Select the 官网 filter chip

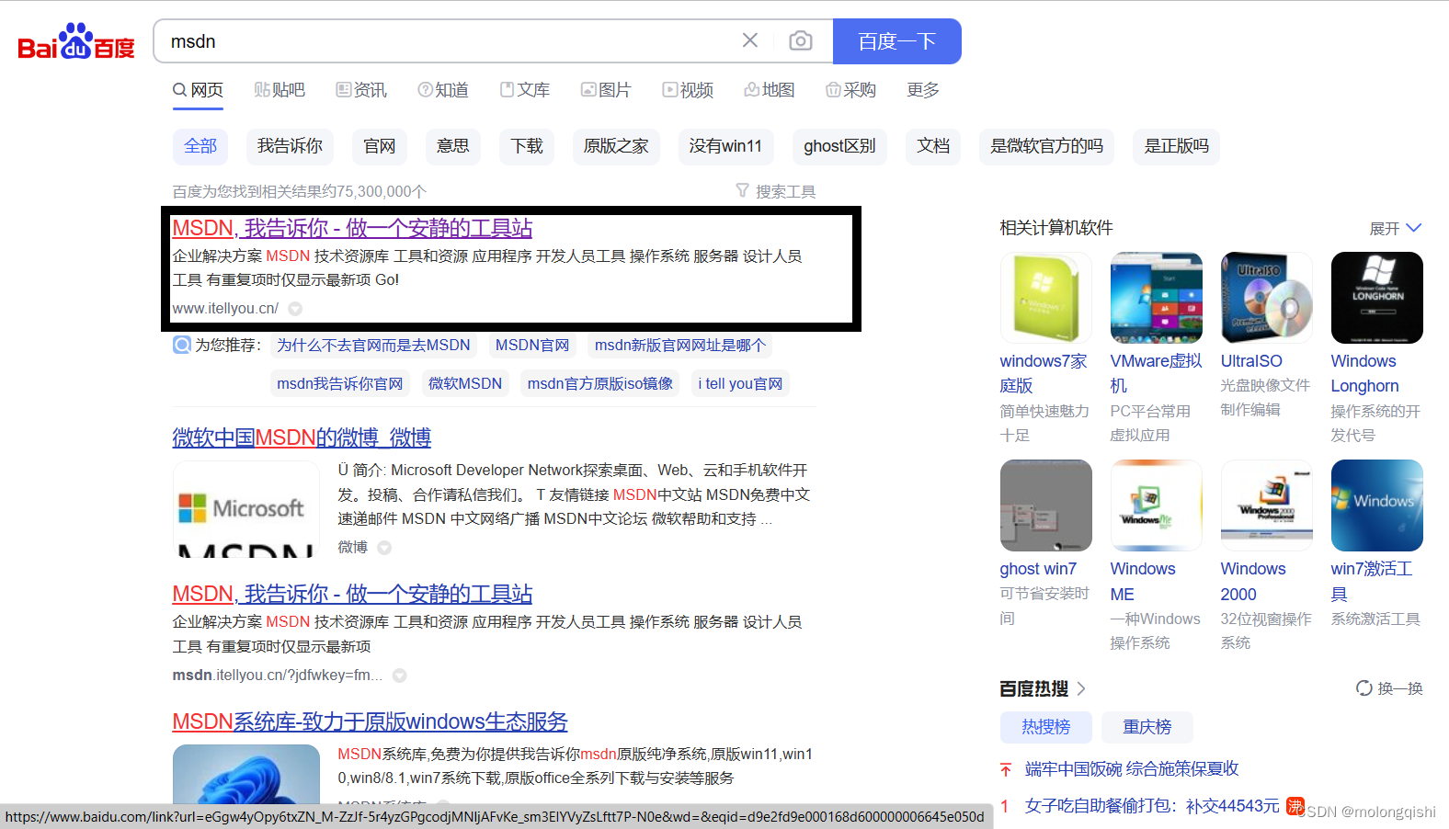(380, 146)
